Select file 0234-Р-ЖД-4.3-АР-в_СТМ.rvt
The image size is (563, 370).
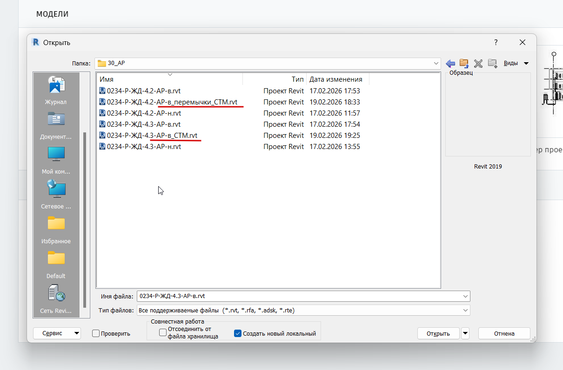(x=152, y=136)
